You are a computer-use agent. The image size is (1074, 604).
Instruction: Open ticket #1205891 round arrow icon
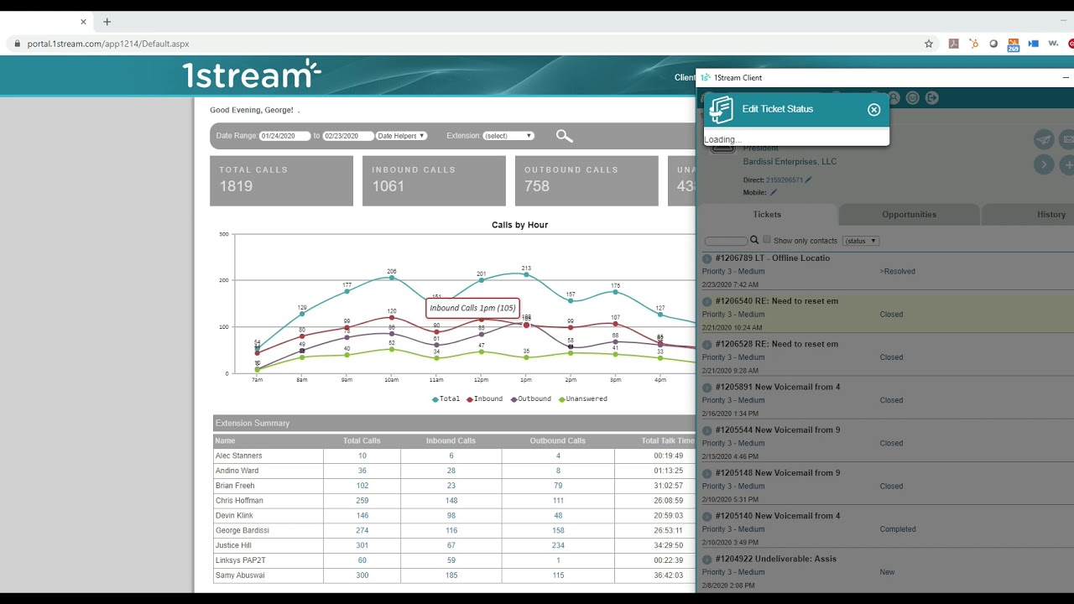tap(707, 388)
